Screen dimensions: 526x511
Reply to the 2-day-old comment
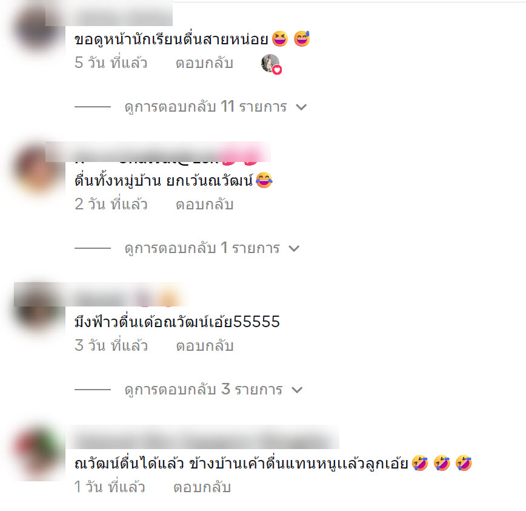[205, 205]
